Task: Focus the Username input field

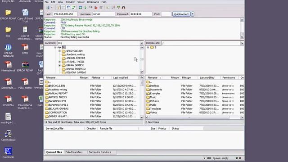Action: (103, 14)
